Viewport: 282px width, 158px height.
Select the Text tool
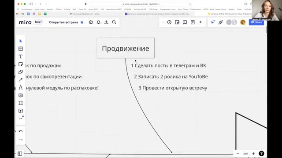coord(21,57)
